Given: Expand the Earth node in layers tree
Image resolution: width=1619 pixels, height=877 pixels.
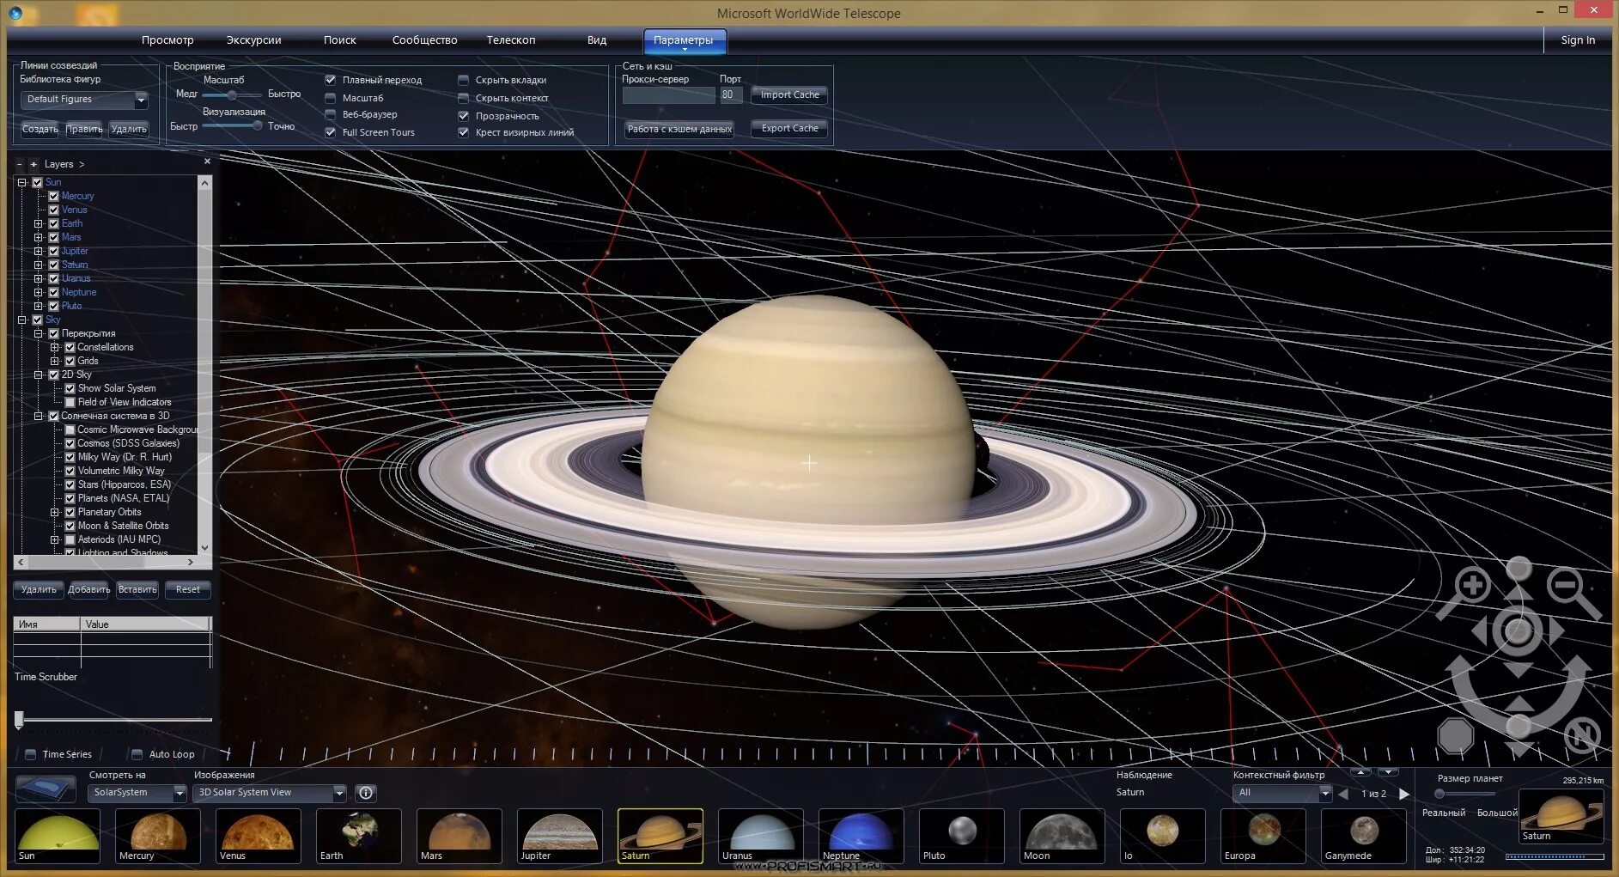Looking at the screenshot, I should click(38, 223).
